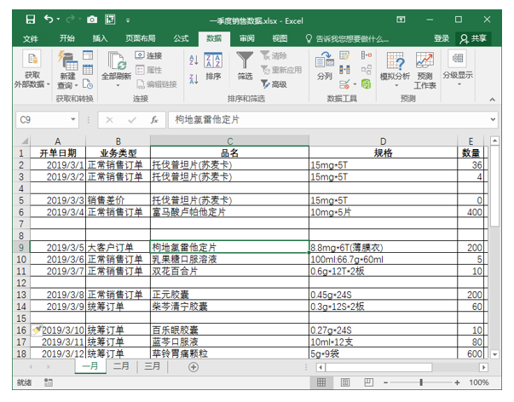This screenshot has height=402, width=514.
Task: Click the Insert Function fx icon
Action: click(x=154, y=120)
